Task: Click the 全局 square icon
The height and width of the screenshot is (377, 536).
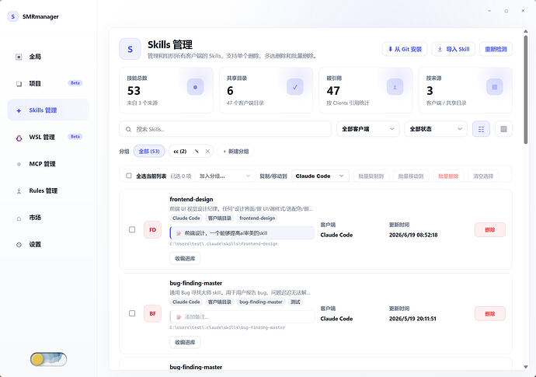Action: 19,57
